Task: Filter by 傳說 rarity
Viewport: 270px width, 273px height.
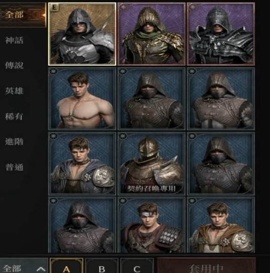Action: 14,65
